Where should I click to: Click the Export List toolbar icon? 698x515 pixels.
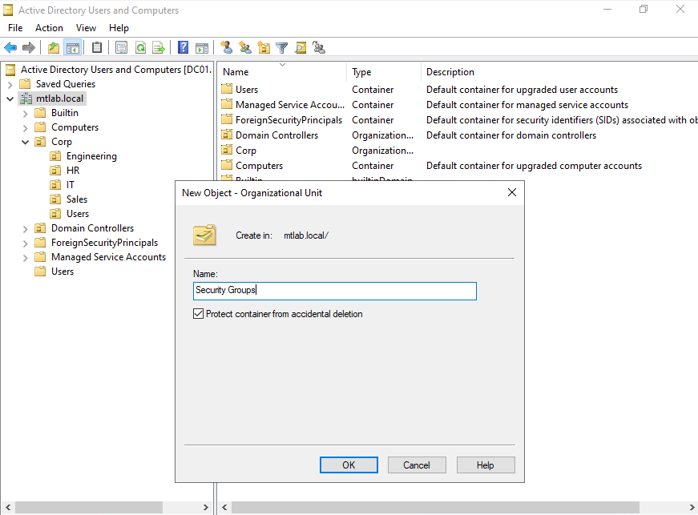tap(159, 47)
